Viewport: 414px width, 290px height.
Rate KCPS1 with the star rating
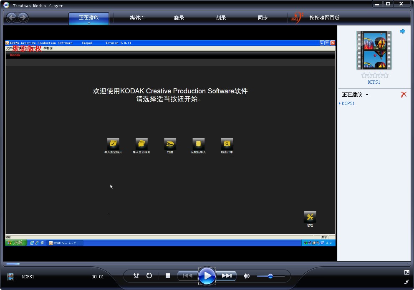[375, 75]
